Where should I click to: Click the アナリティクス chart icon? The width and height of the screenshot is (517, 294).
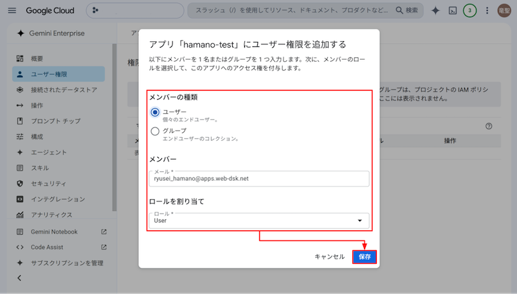point(20,215)
